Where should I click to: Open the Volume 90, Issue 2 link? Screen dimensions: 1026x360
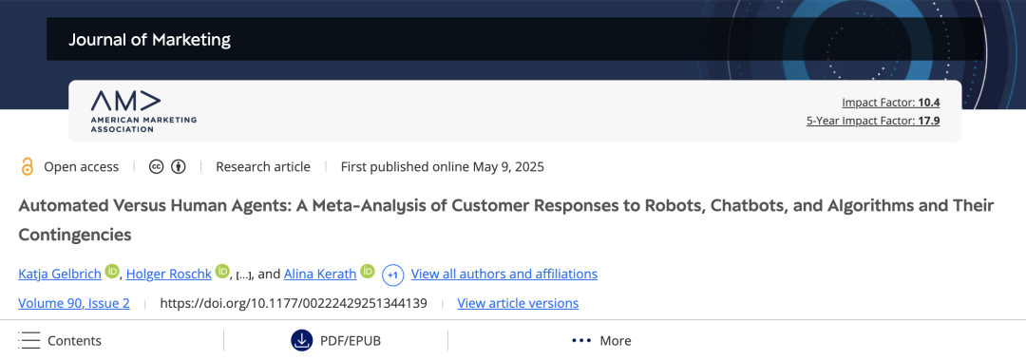click(x=74, y=303)
